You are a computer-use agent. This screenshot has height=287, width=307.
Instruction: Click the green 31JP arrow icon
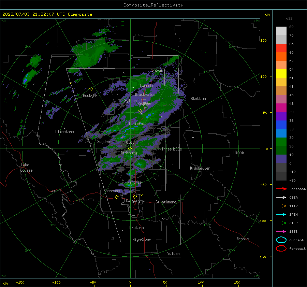point(281,223)
